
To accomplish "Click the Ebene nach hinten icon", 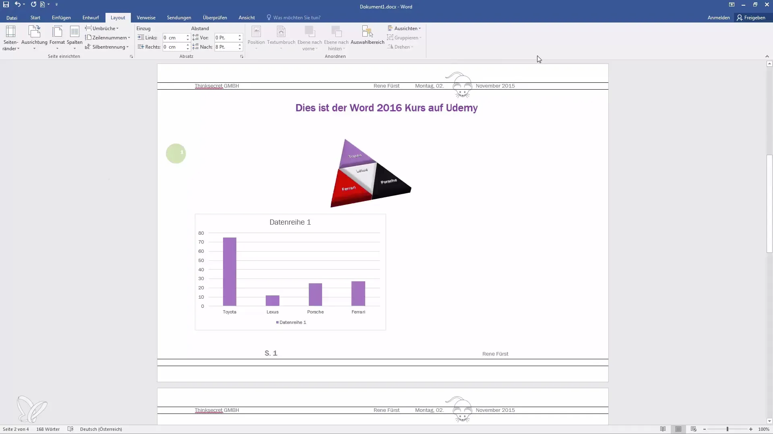I will (x=336, y=31).
